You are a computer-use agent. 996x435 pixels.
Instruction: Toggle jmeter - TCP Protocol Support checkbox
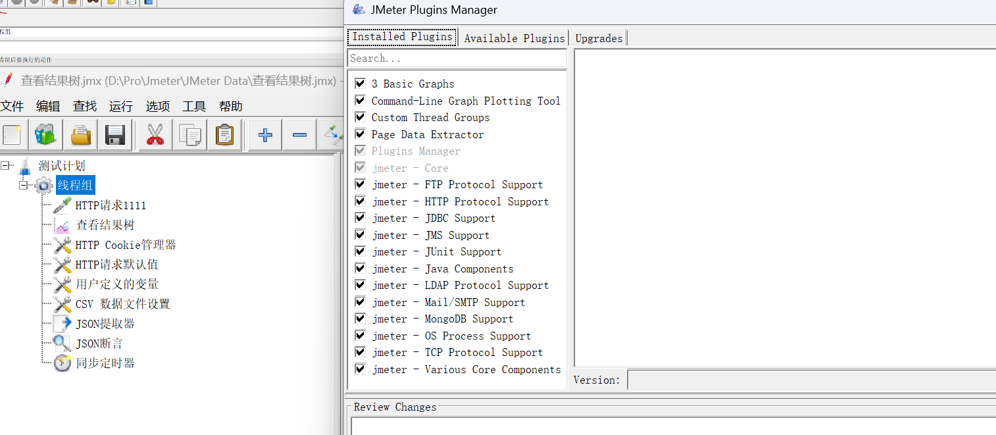click(x=360, y=352)
